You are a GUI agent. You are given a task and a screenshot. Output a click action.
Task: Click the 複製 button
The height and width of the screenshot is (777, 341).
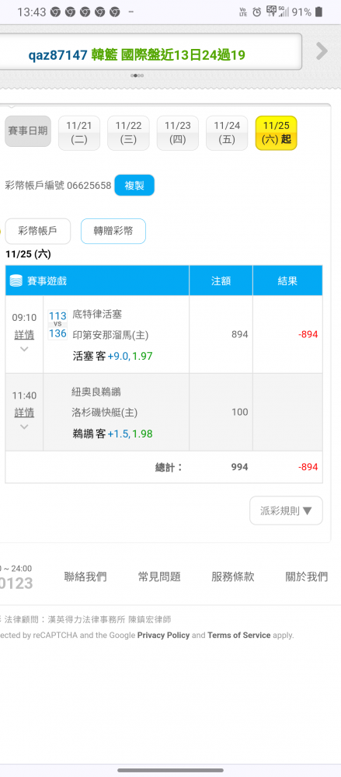tap(134, 186)
